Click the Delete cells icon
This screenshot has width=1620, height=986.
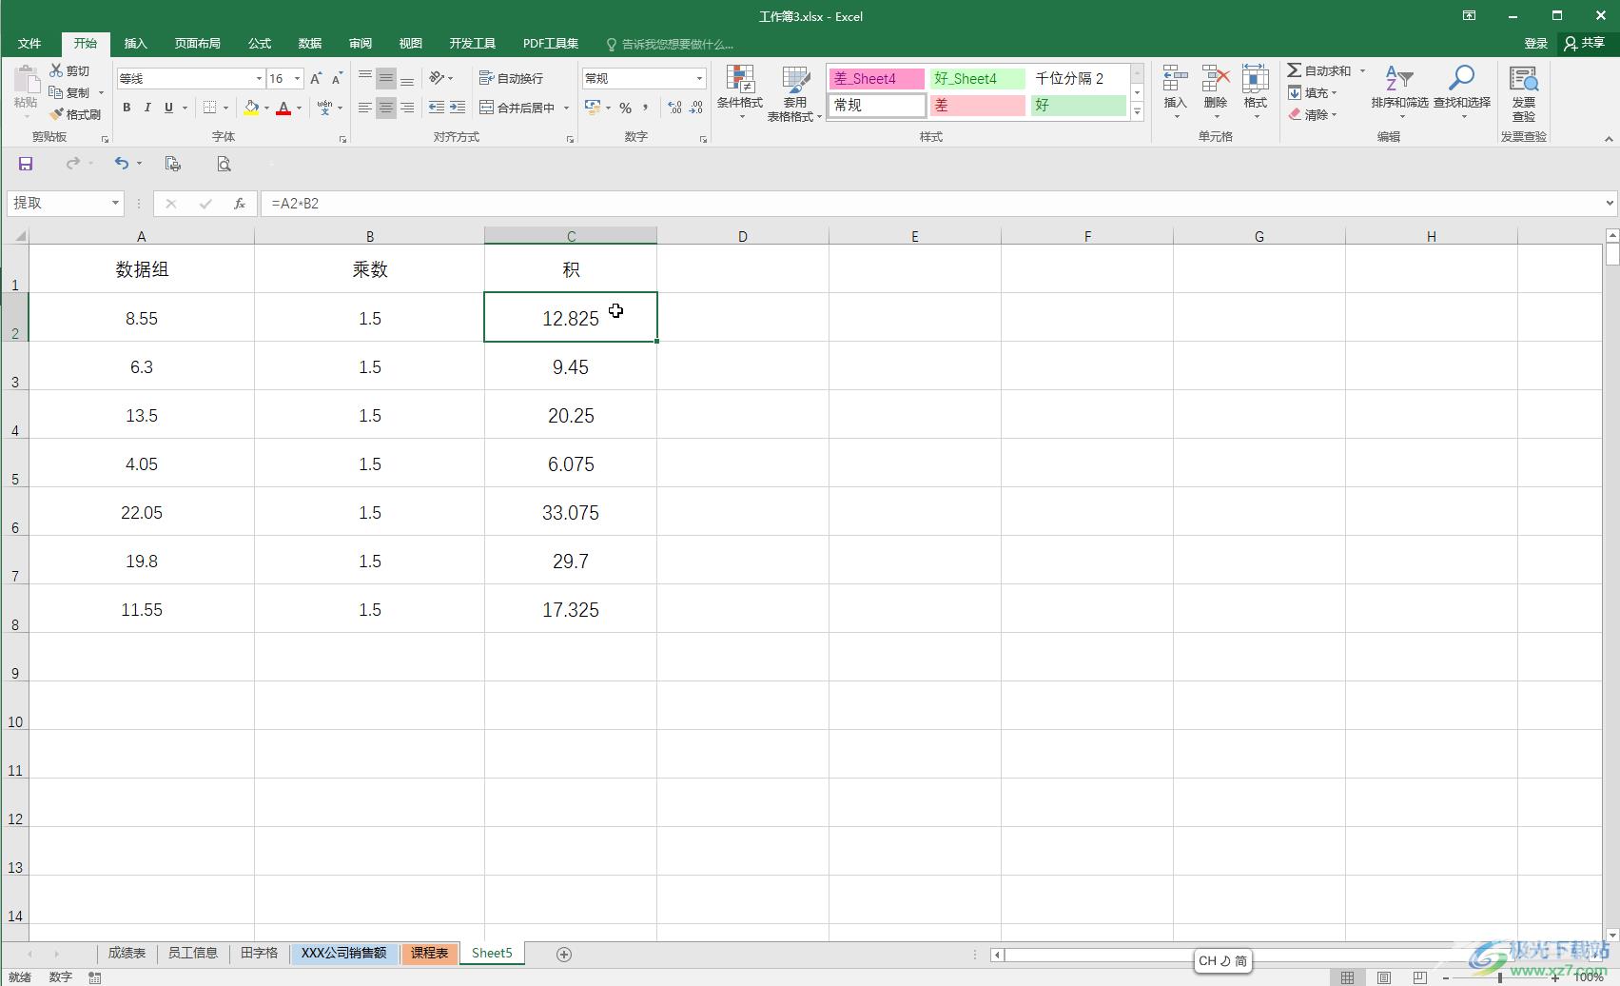click(1216, 80)
